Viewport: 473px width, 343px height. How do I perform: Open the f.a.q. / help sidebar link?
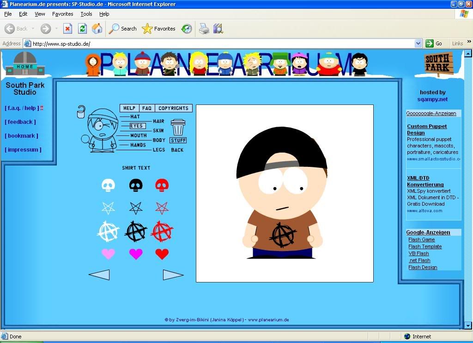22,108
